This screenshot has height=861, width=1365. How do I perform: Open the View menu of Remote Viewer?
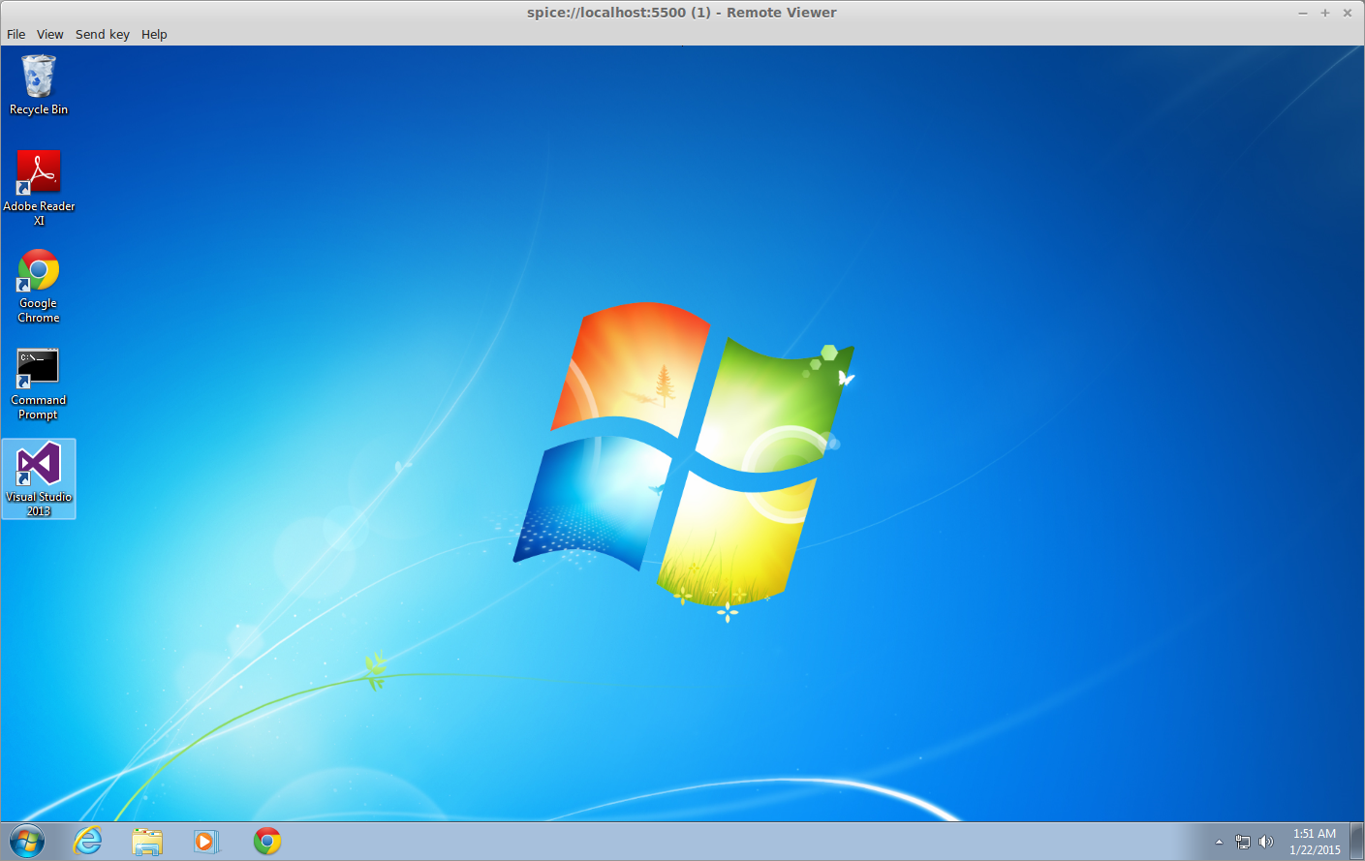[49, 34]
